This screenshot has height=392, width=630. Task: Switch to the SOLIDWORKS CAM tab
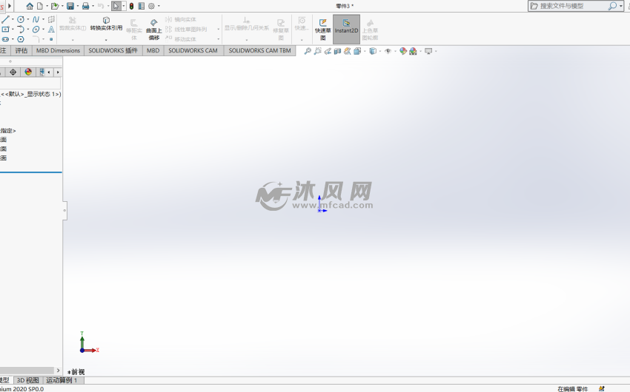193,50
